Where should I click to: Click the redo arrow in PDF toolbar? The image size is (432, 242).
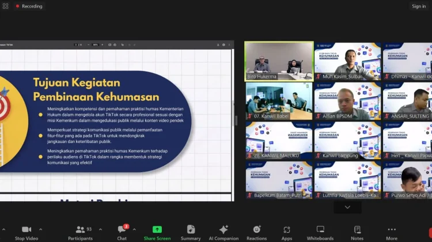pyautogui.click(x=134, y=44)
